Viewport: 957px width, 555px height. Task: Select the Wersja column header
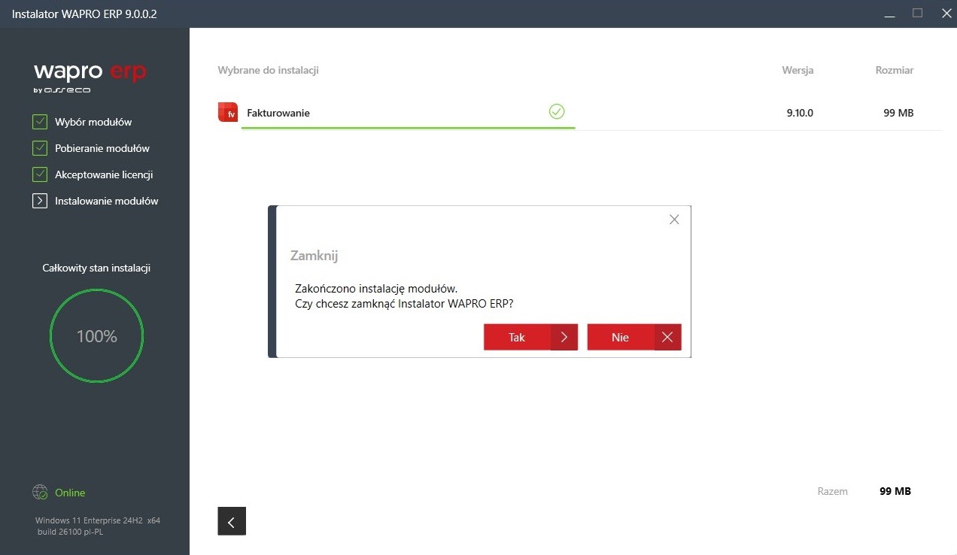pos(797,70)
